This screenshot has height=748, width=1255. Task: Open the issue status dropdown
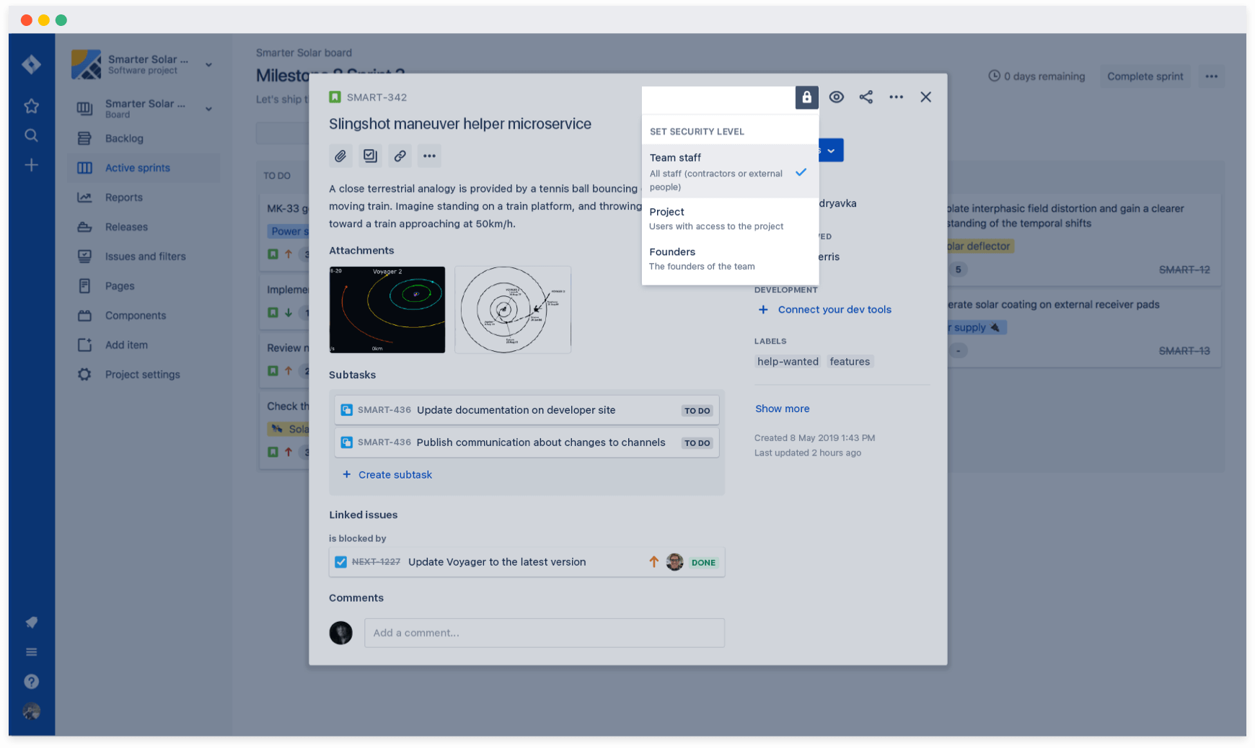(x=832, y=150)
